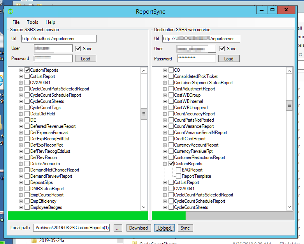Click the source Load button
The height and width of the screenshot is (244, 304).
[x=86, y=58]
